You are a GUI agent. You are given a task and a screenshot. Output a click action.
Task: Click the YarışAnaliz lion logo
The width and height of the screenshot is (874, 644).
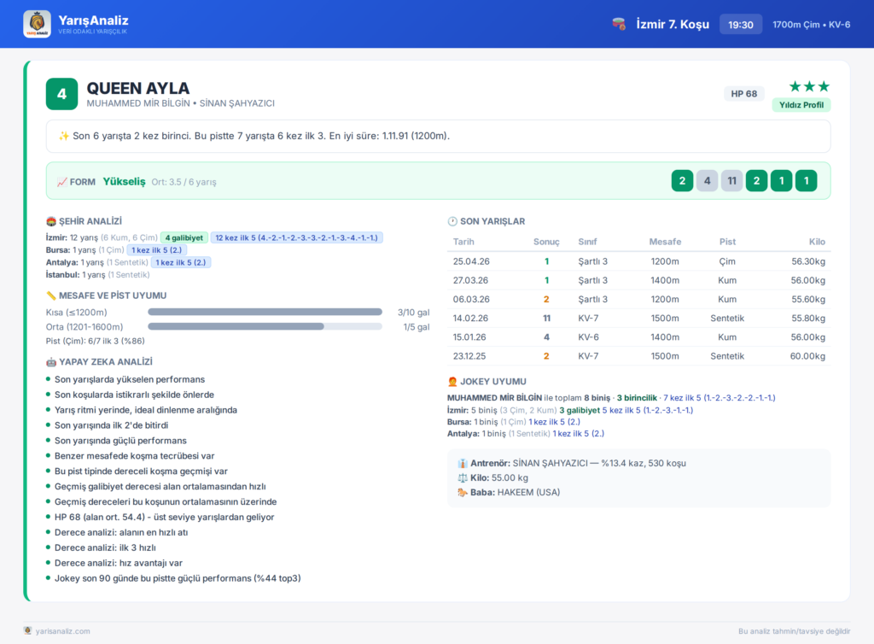tap(37, 24)
